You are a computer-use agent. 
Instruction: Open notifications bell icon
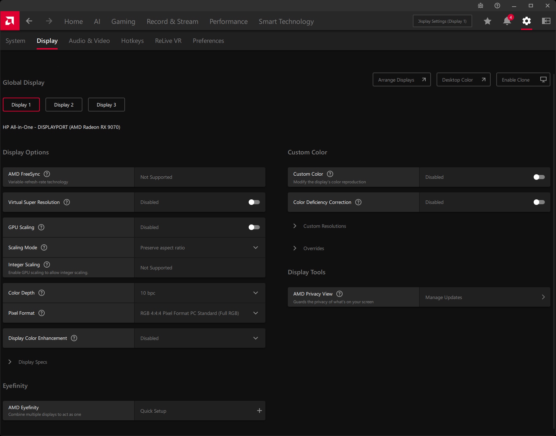tap(507, 21)
